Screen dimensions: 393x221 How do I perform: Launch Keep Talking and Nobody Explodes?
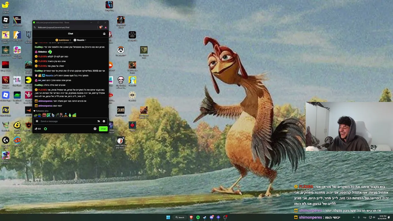121,143
